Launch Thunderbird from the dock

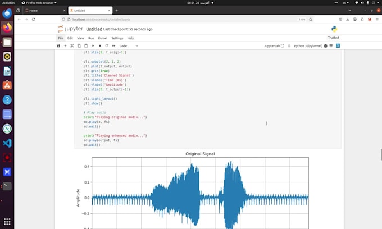[x=7, y=13]
